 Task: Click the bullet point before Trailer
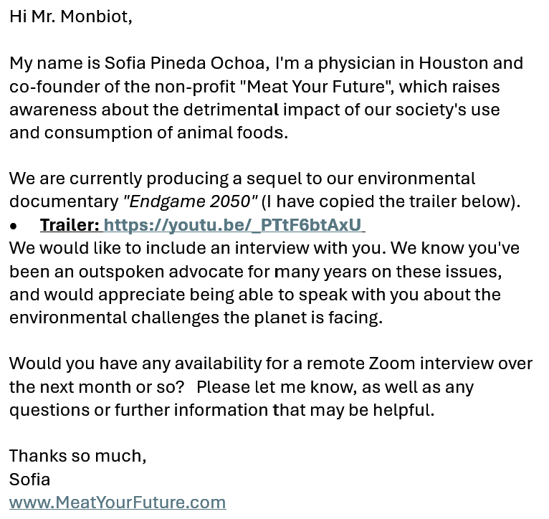(x=14, y=226)
